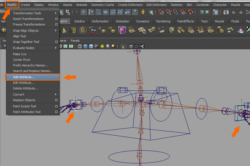The image size is (250, 166).
Task: Switch to the Toon shelf tab
Action: 205,21
